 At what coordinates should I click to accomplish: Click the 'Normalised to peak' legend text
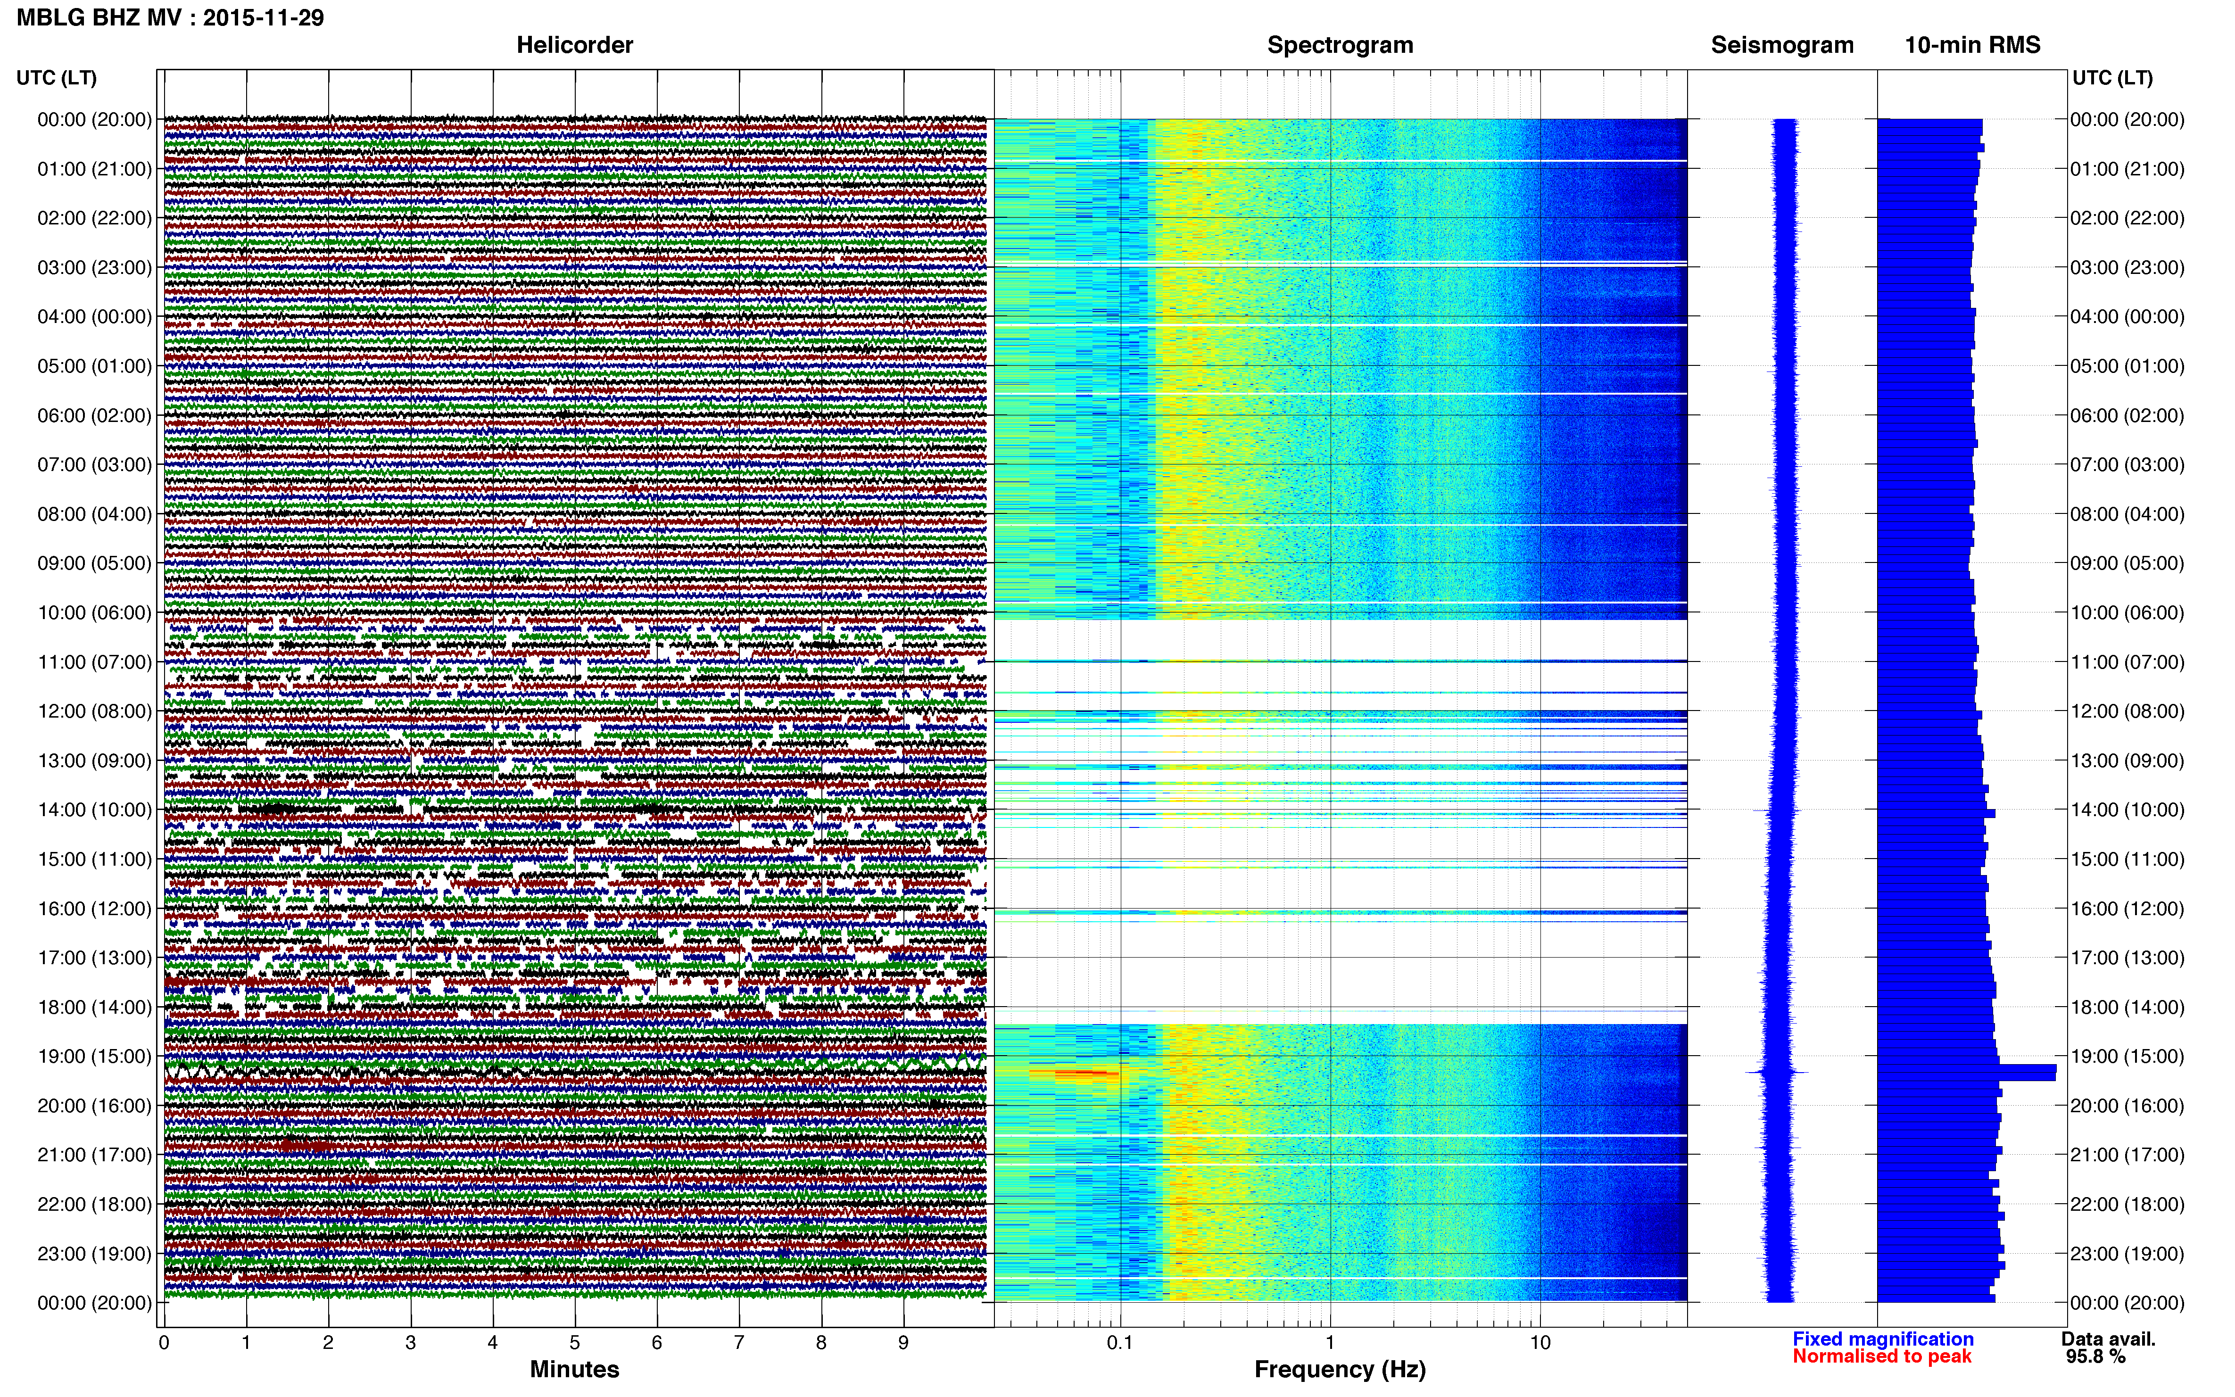[1882, 1356]
